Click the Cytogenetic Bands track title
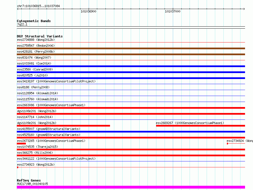The height and width of the screenshot is (190, 253). point(34,21)
